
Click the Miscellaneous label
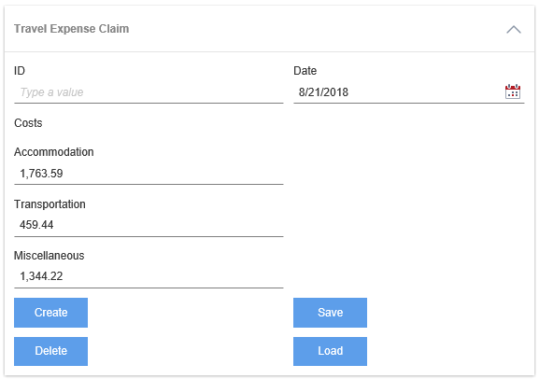(49, 256)
